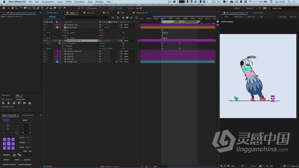The width and height of the screenshot is (299, 168).
Task: Click the ADD NULL button
Action: 27,160
